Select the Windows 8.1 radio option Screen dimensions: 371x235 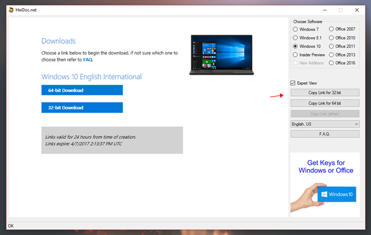tap(296, 37)
